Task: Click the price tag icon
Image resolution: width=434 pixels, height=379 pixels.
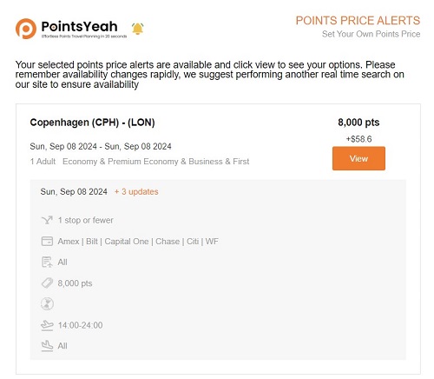Action: [47, 283]
